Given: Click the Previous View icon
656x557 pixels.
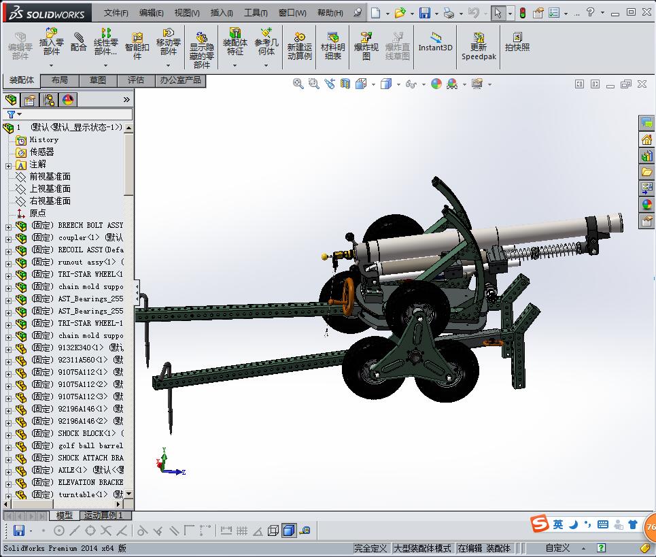Looking at the screenshot, I should point(330,84).
